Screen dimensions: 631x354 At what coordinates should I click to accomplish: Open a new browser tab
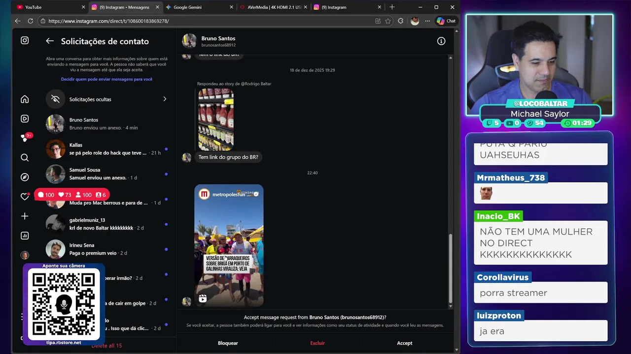click(392, 7)
